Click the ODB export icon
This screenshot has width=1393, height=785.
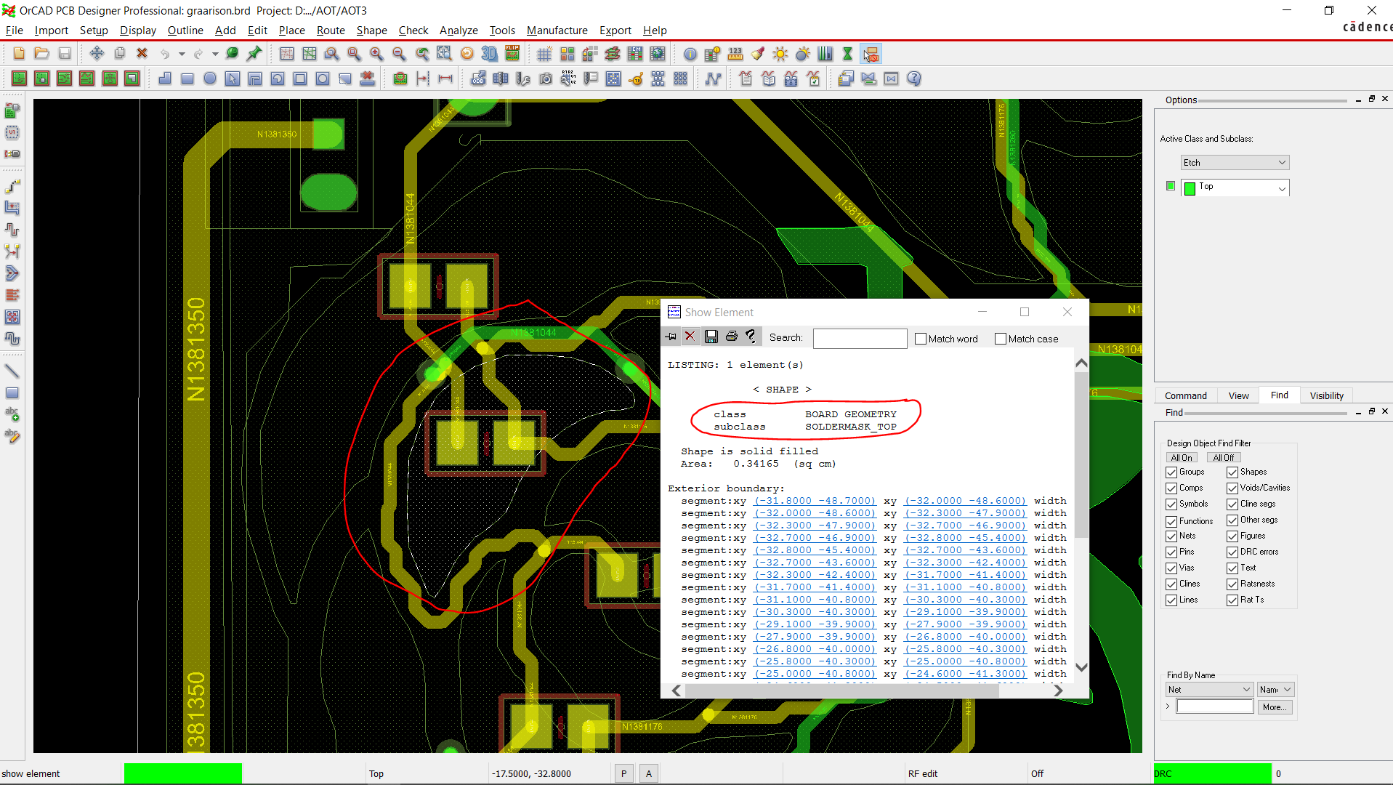[x=478, y=78]
